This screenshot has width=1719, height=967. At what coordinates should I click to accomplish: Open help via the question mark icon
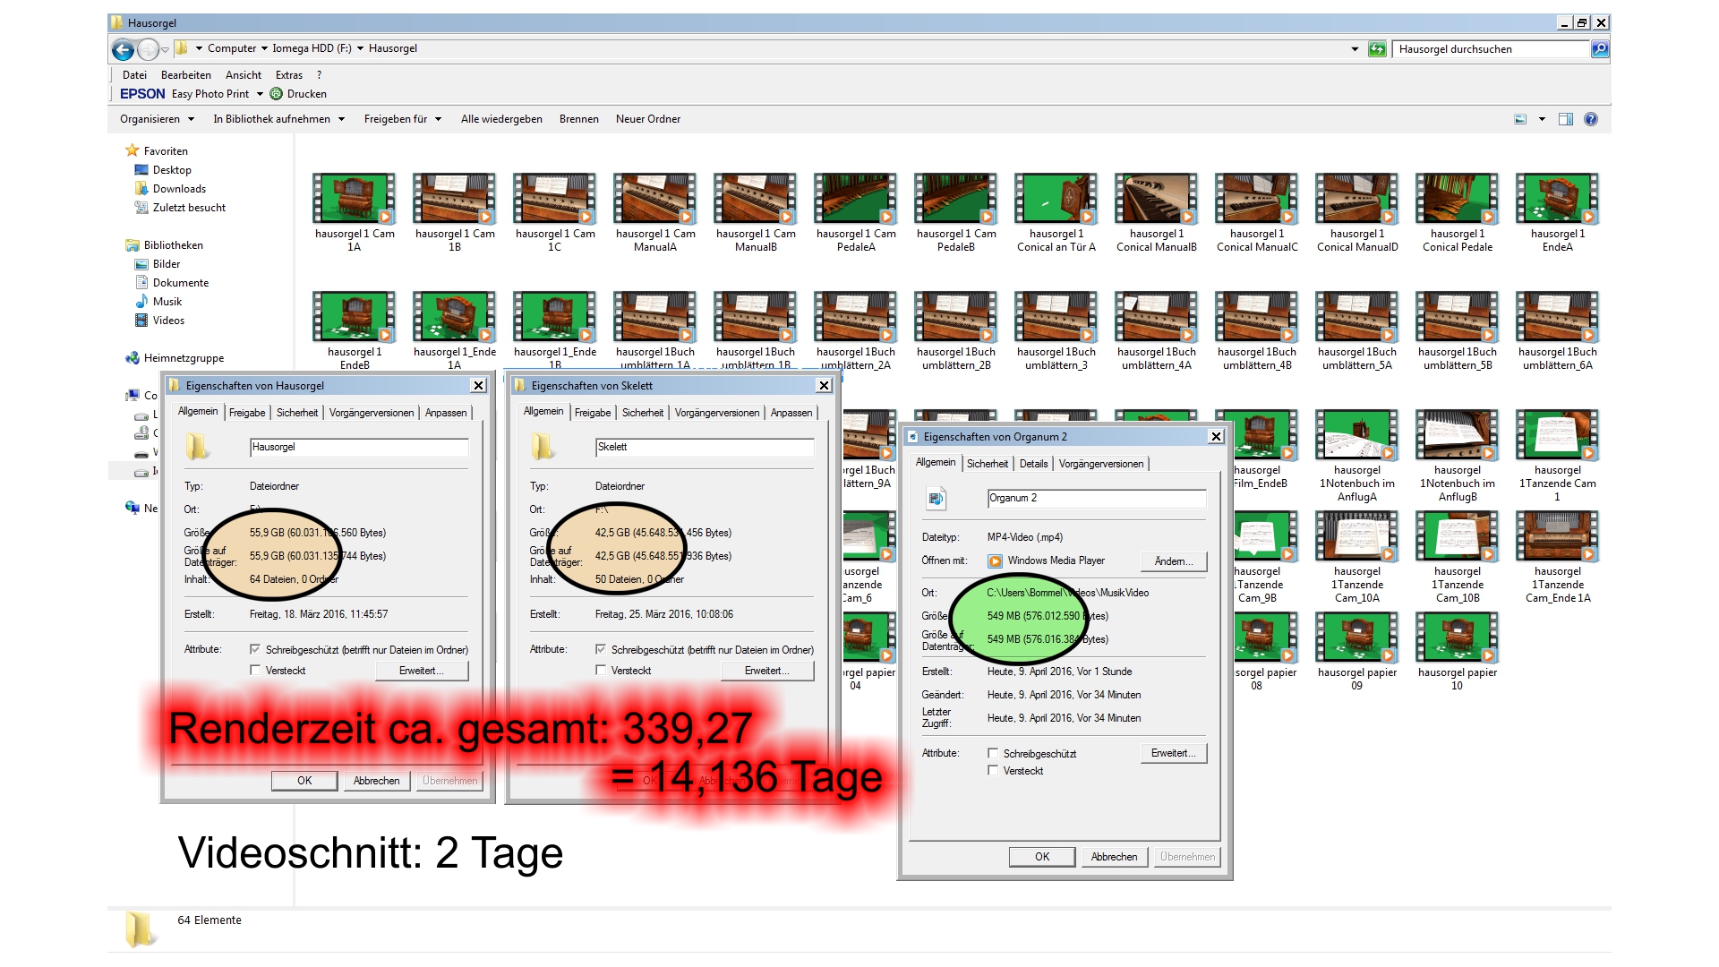tap(1591, 119)
